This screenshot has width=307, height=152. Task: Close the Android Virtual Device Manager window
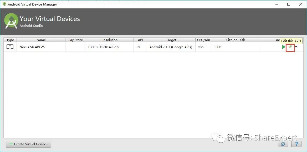point(300,4)
